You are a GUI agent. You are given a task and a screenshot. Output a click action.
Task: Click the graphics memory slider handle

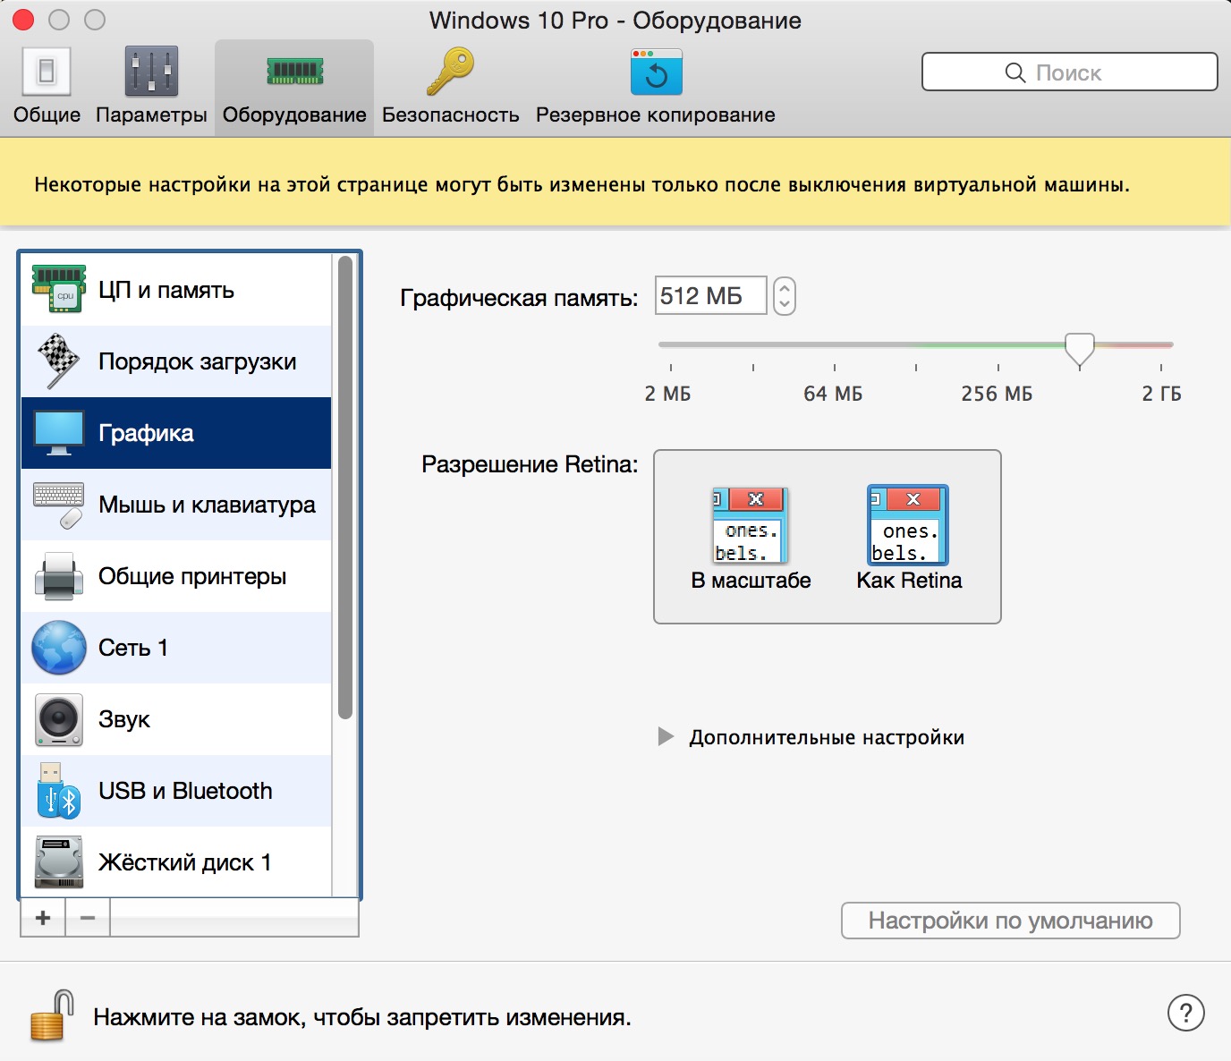[1079, 349]
